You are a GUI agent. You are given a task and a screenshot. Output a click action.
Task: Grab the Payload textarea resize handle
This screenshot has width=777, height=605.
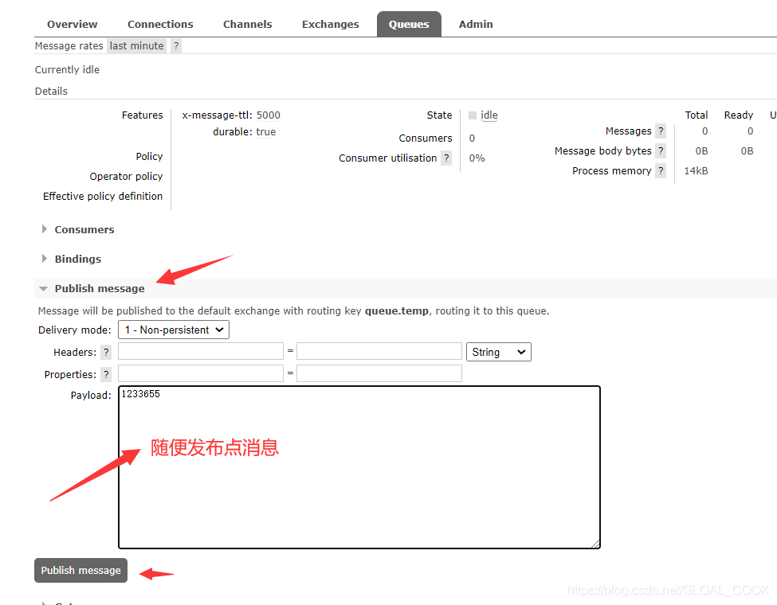click(595, 544)
